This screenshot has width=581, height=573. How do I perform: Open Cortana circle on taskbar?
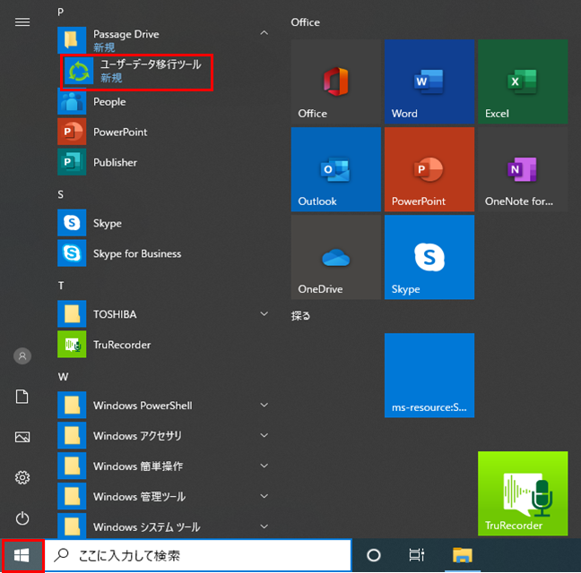[374, 555]
